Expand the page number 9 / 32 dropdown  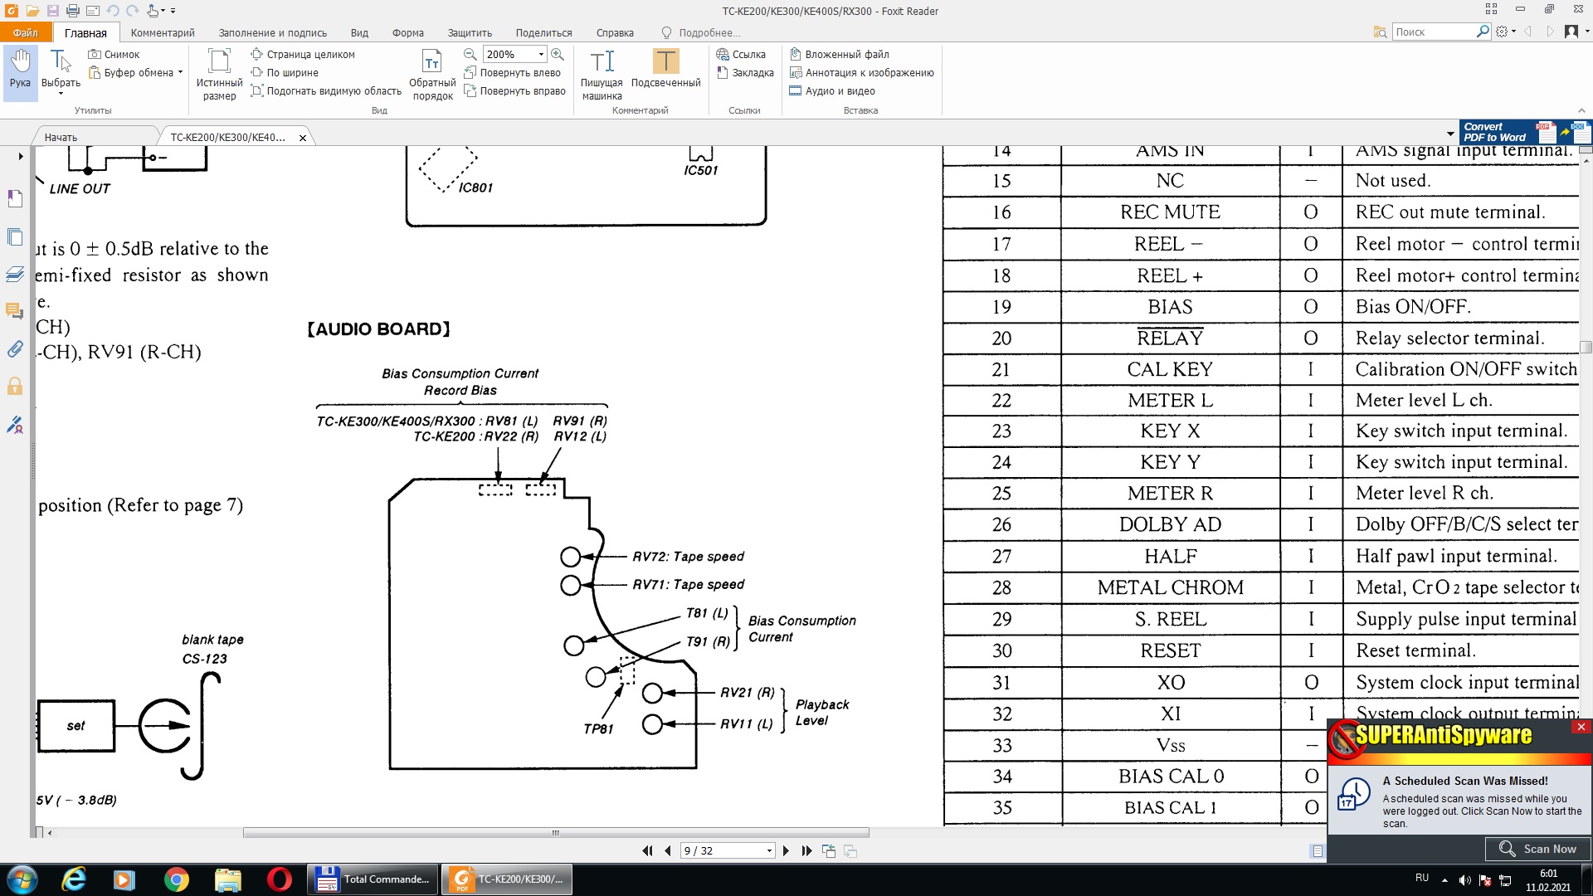tap(769, 850)
